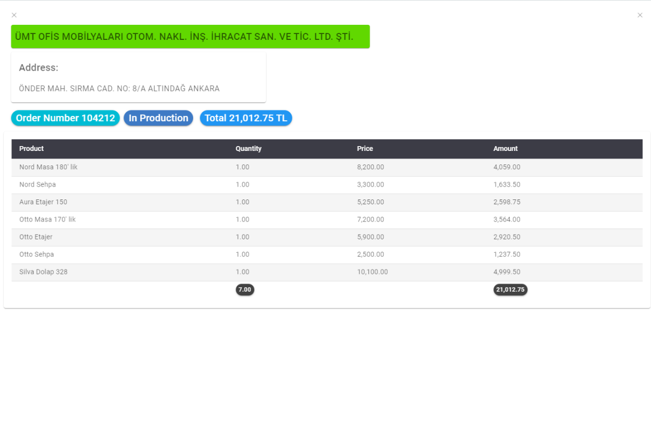651x435 pixels.
Task: Click the price 3,300.00
Action: [371, 184]
